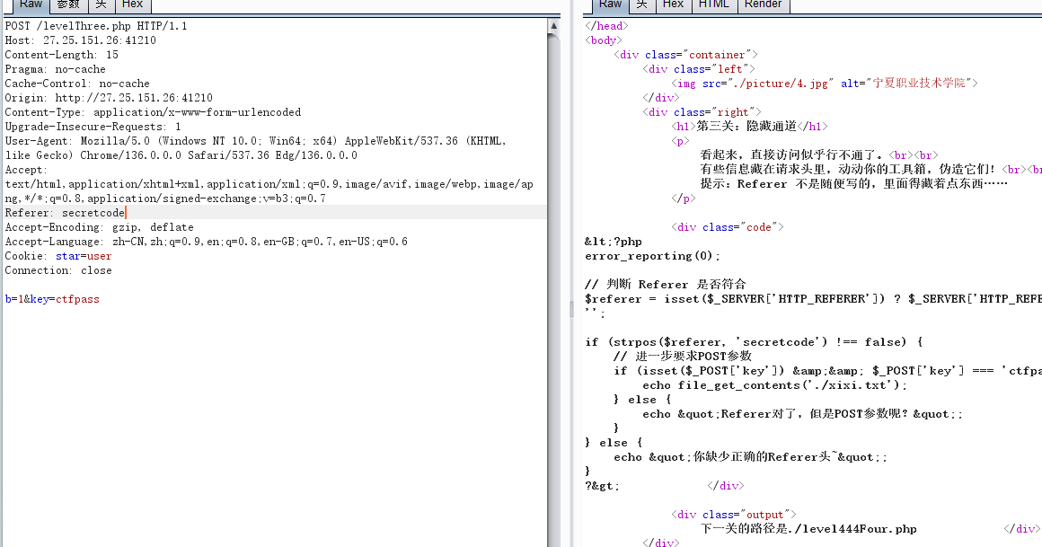Click the img src './picture/4.jpg' line

pos(824,84)
